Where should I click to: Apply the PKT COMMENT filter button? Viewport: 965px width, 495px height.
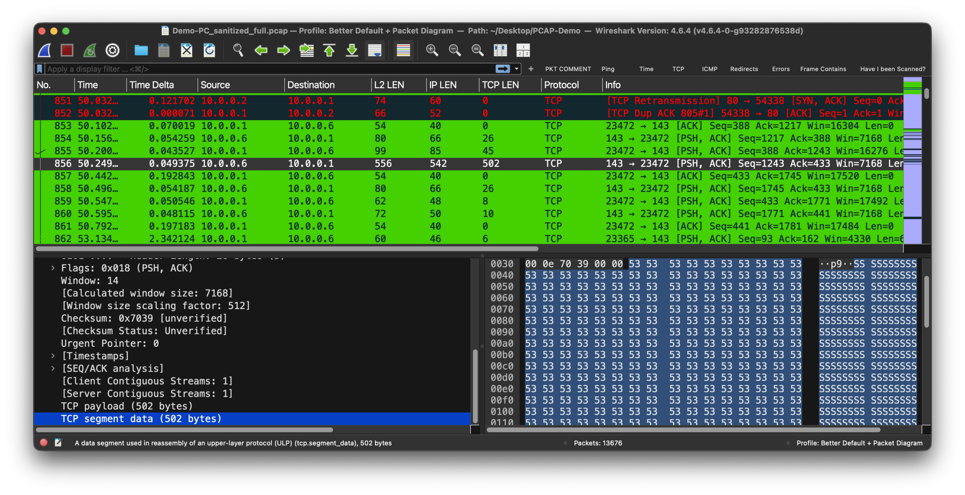point(568,69)
